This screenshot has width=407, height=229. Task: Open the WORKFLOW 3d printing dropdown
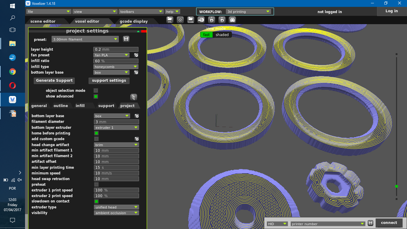coord(248,12)
